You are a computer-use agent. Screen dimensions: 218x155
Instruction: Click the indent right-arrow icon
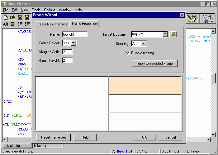[x=27, y=24]
